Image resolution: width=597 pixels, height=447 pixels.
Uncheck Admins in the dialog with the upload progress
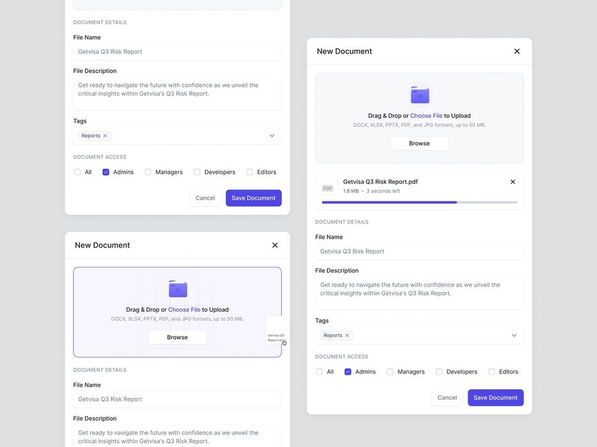(348, 372)
